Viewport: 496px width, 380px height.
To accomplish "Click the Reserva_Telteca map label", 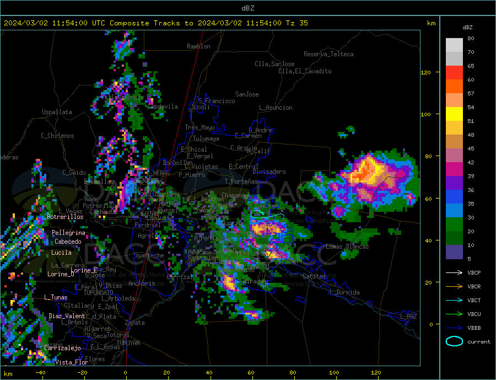I will click(x=328, y=54).
